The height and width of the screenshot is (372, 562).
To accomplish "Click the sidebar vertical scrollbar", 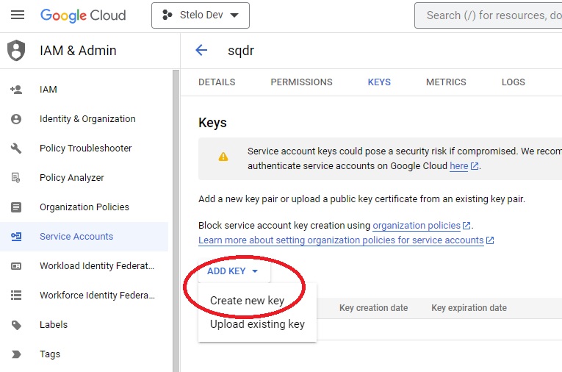I will pos(176,221).
